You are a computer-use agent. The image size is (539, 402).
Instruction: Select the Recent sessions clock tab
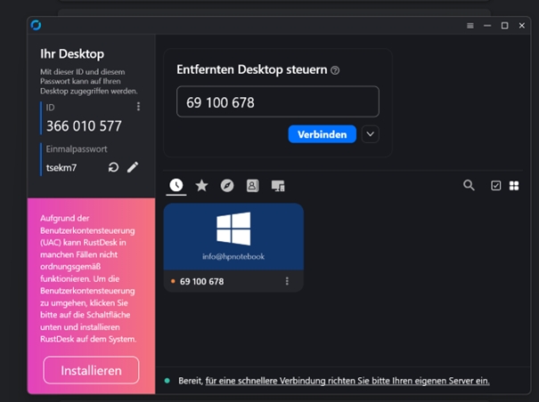click(176, 185)
